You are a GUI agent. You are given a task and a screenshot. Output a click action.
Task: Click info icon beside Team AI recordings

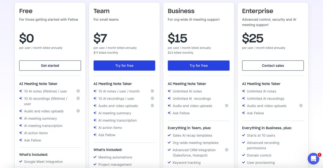point(152,99)
